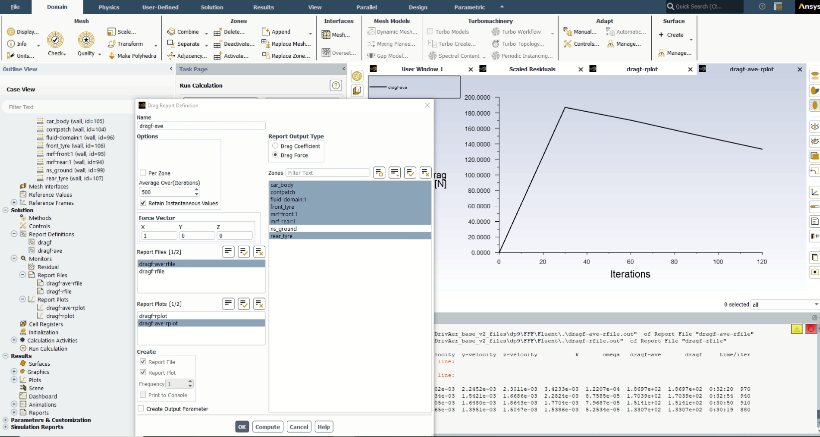Viewport: 820px width, 437px height.
Task: Click the mesh Transform tool
Action: (x=125, y=44)
